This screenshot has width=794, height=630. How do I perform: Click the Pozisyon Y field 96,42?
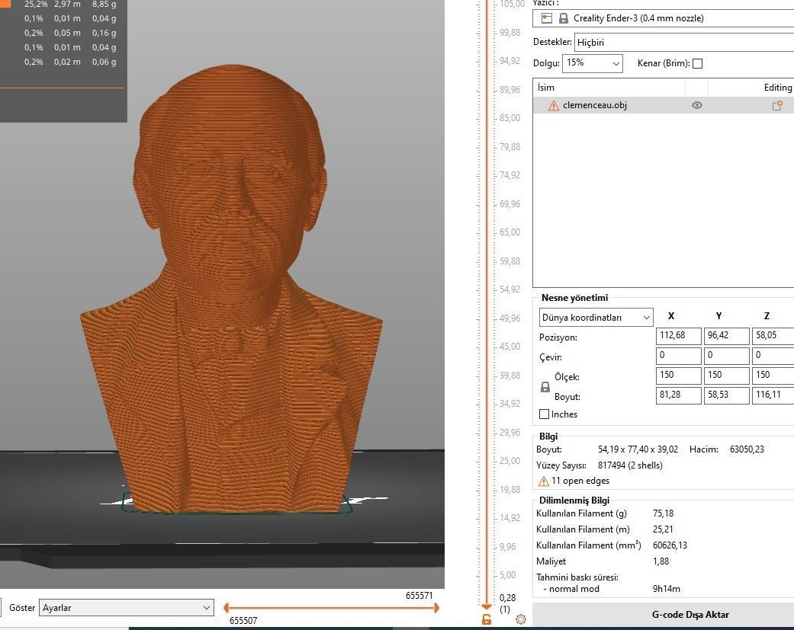coord(727,336)
